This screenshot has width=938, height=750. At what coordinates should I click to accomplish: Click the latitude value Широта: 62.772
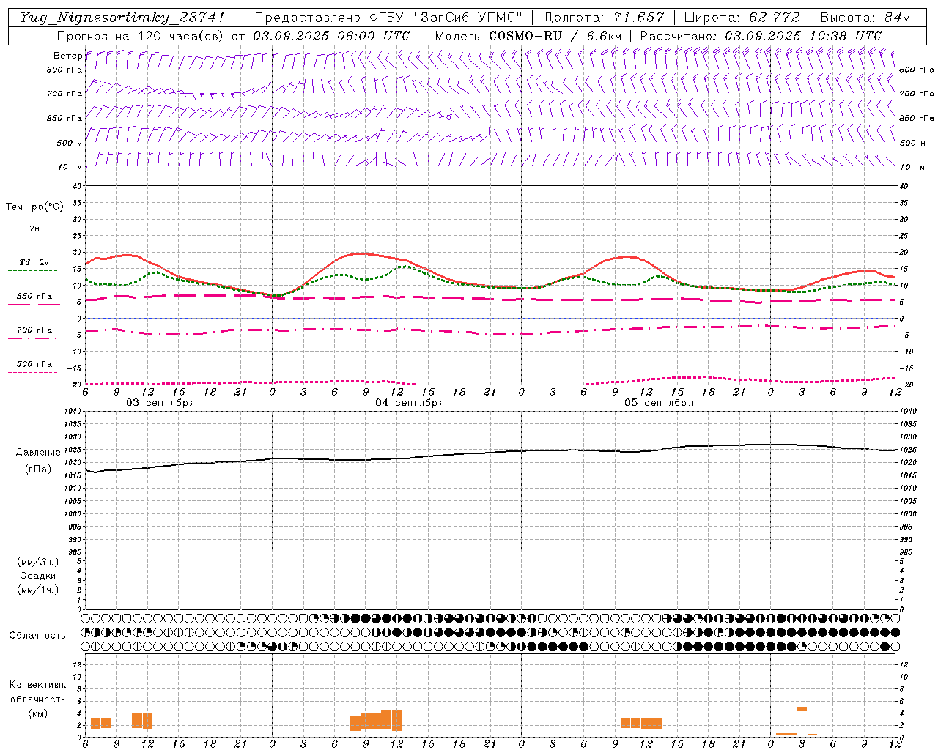(743, 18)
